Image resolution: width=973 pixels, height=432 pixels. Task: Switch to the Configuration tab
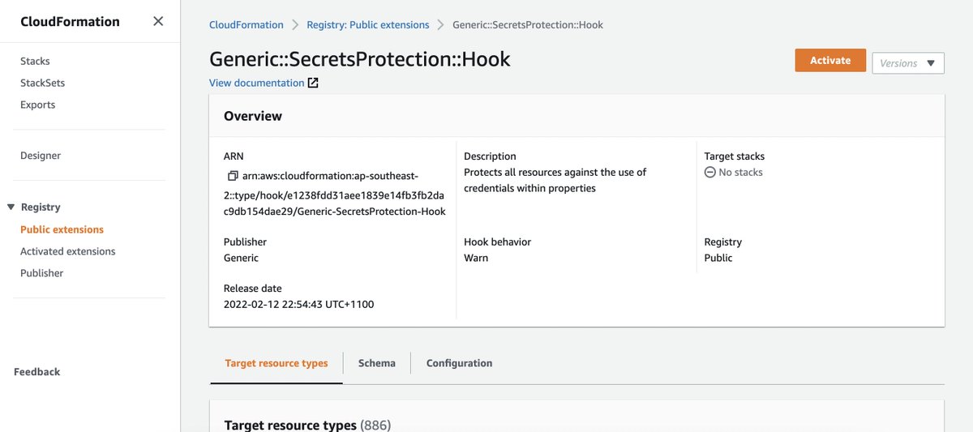click(x=459, y=363)
